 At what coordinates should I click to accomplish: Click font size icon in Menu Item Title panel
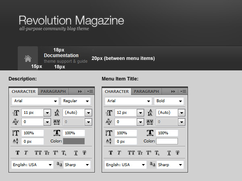pos(109,113)
